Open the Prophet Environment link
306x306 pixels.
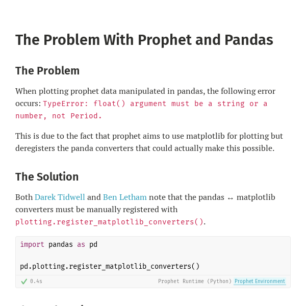coord(260,281)
